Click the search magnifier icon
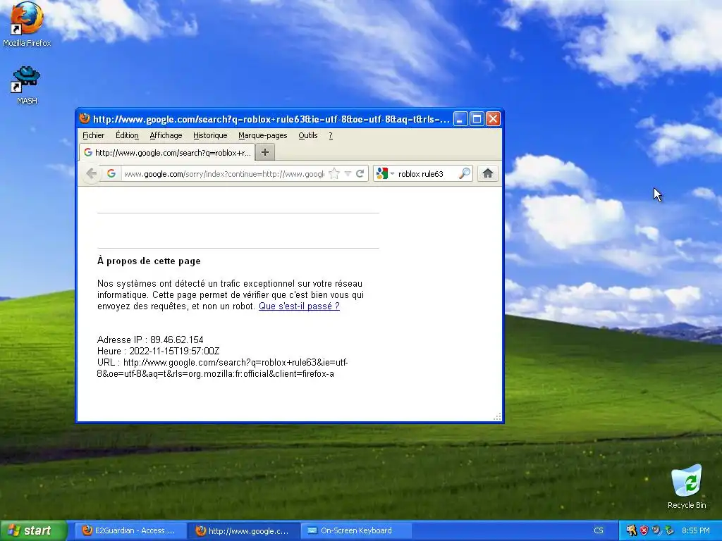Image resolution: width=722 pixels, height=541 pixels. (465, 173)
